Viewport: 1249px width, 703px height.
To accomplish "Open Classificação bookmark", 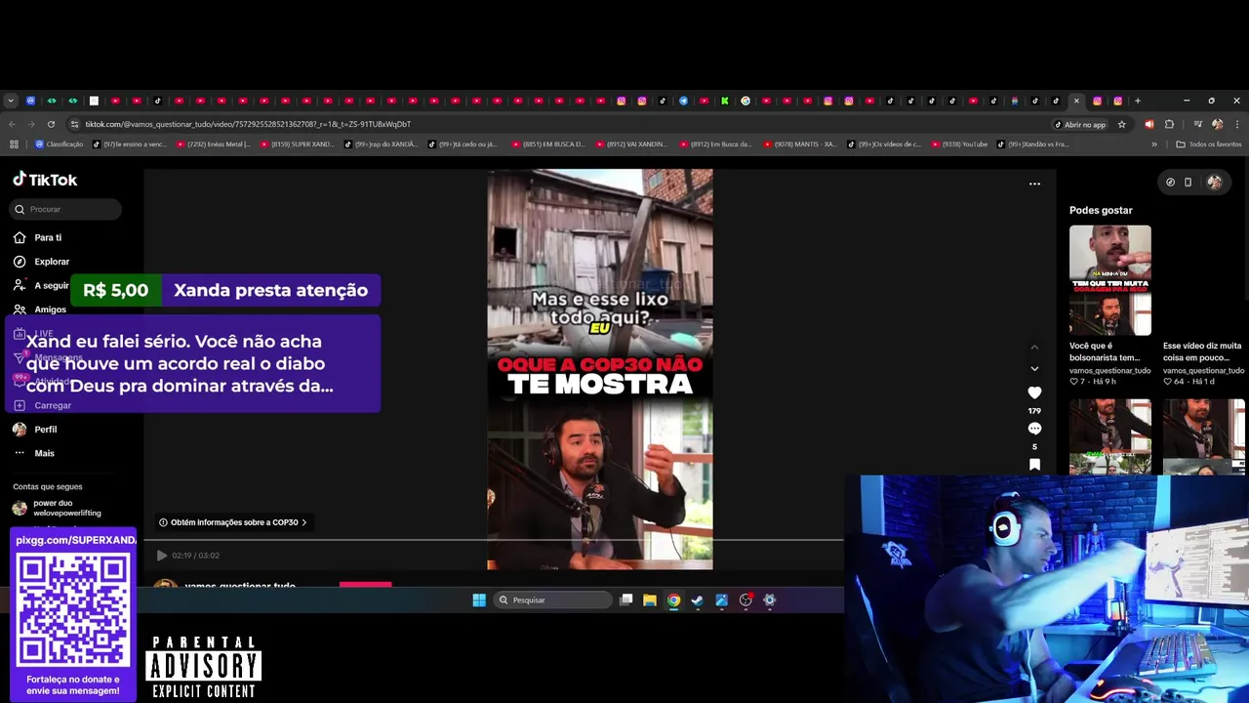I will tap(60, 145).
